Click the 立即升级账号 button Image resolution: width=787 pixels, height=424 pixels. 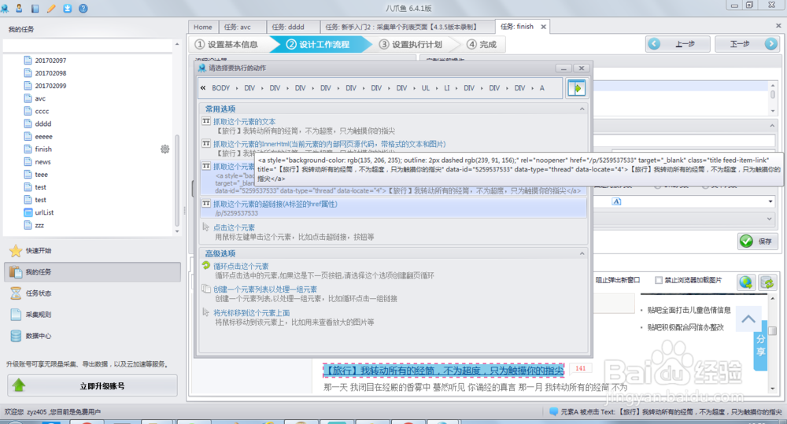[92, 385]
